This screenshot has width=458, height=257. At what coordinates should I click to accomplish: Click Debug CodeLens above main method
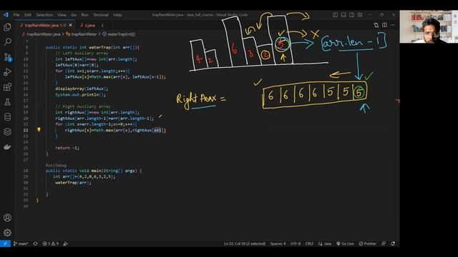tap(61, 165)
